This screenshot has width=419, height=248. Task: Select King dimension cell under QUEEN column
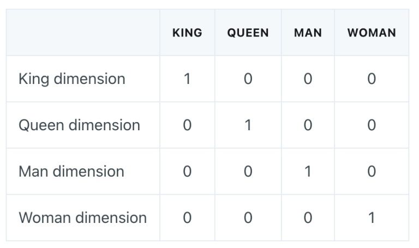(248, 79)
